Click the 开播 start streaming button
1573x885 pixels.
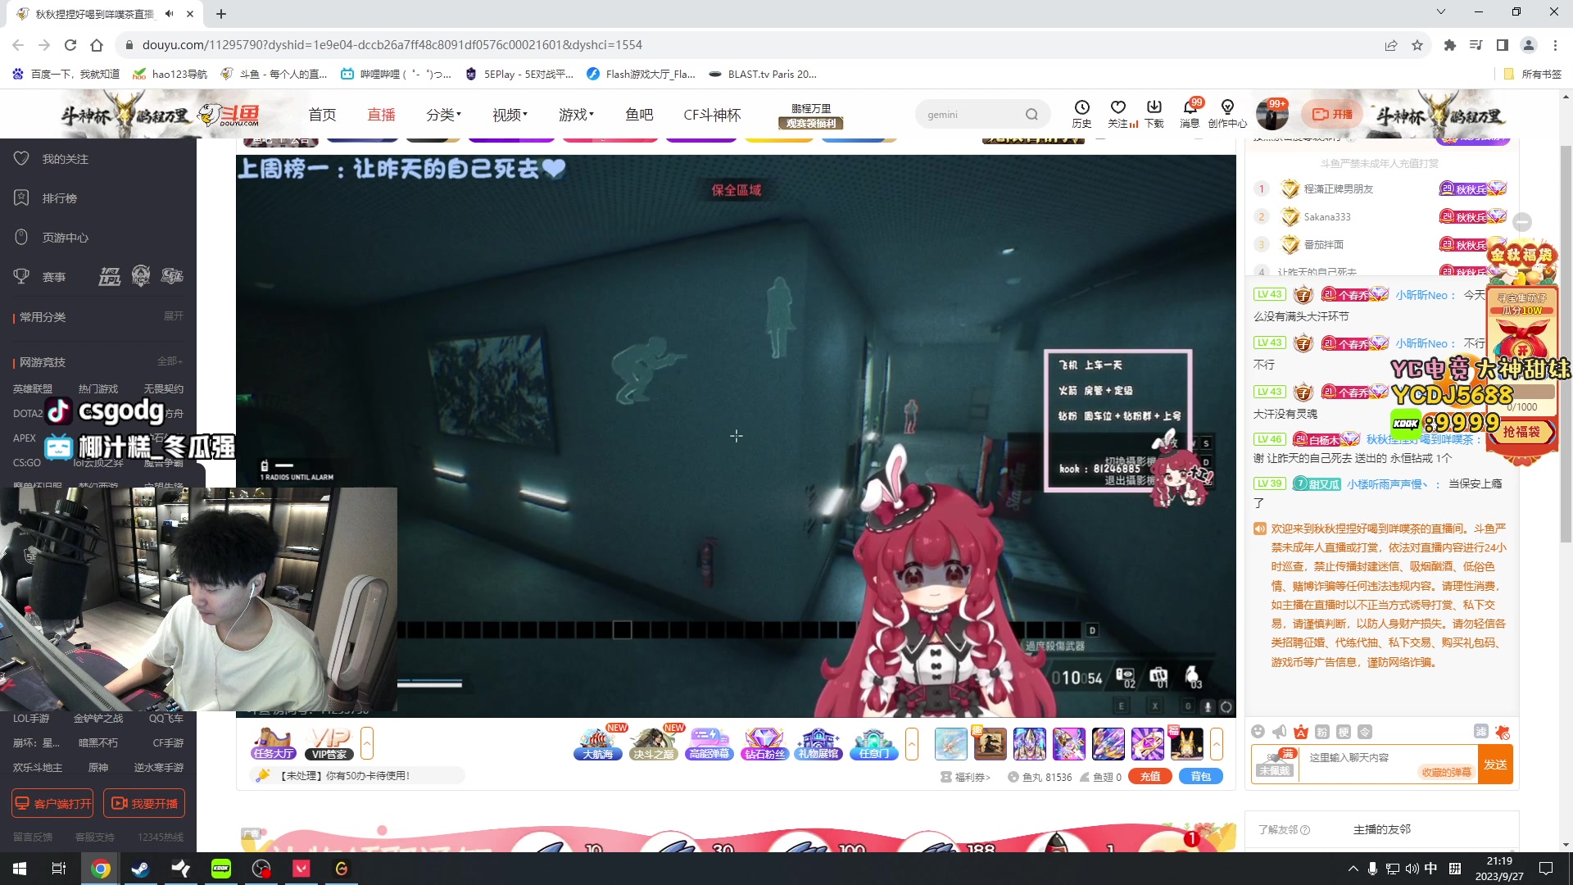(1332, 115)
